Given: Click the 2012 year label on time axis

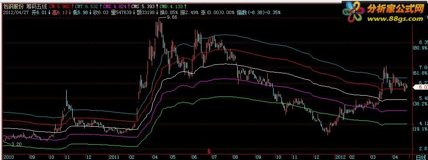Looking at the screenshot, I should 340,157.
